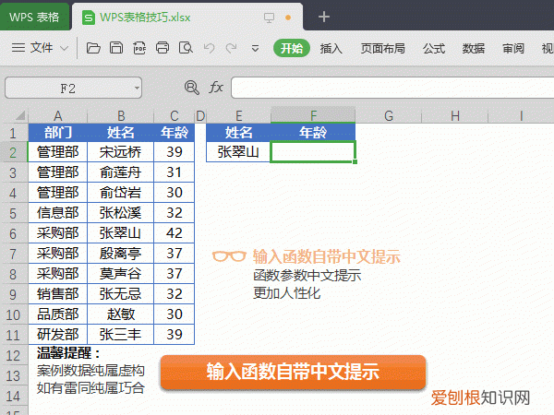This screenshot has height=415, width=554.
Task: Click the Save icon in toolbar
Action: coord(116,48)
